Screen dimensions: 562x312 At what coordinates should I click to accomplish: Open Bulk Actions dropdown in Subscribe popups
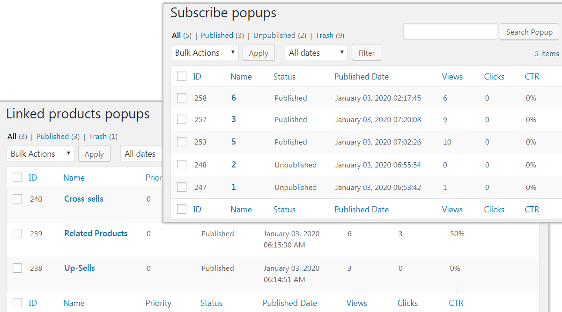pyautogui.click(x=205, y=53)
